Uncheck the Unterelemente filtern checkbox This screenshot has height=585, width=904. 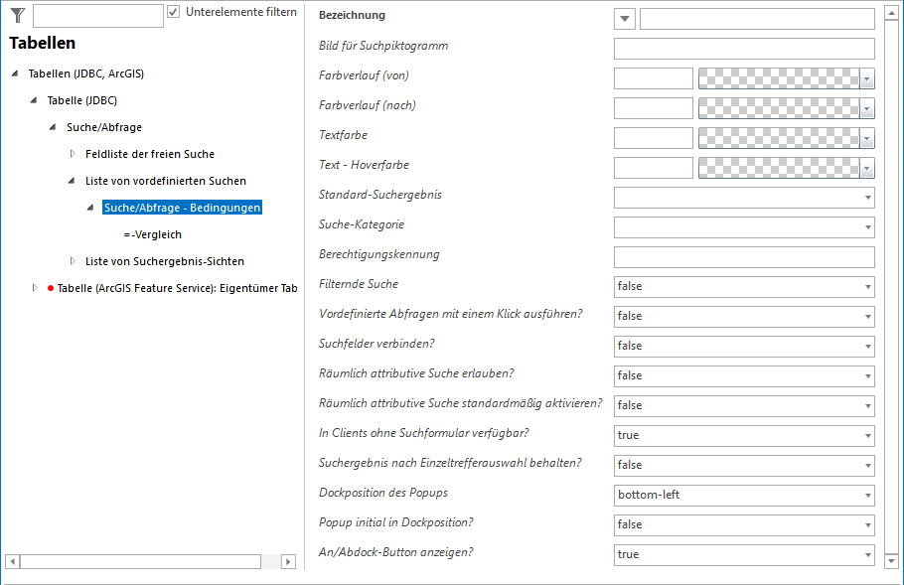pos(176,12)
